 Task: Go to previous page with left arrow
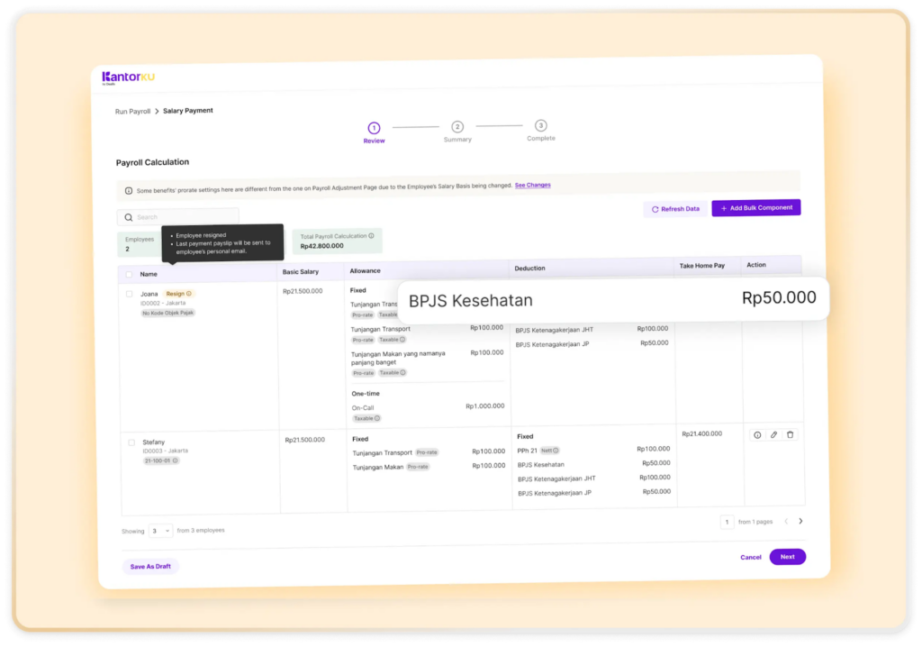coord(785,521)
